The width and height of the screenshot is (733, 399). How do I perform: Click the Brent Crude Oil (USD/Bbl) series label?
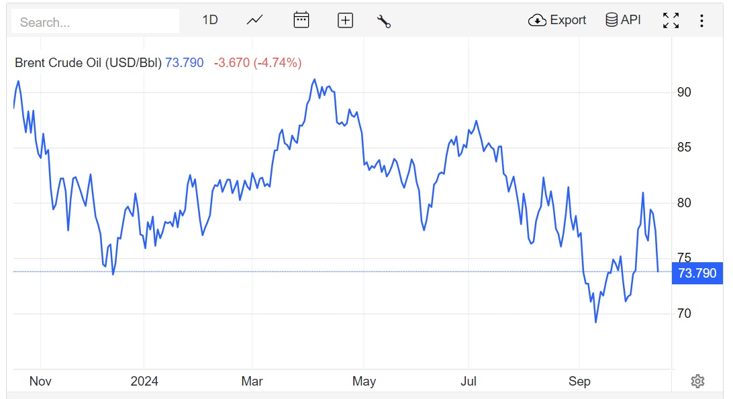point(89,62)
